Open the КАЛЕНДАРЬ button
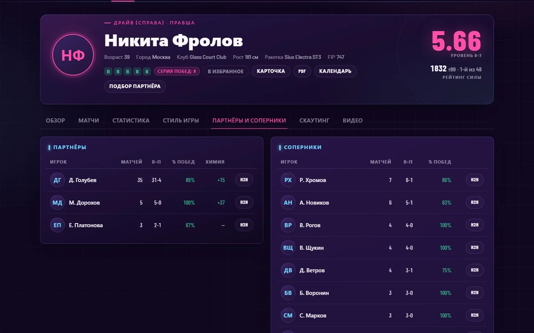This screenshot has height=333, width=534. 335,71
